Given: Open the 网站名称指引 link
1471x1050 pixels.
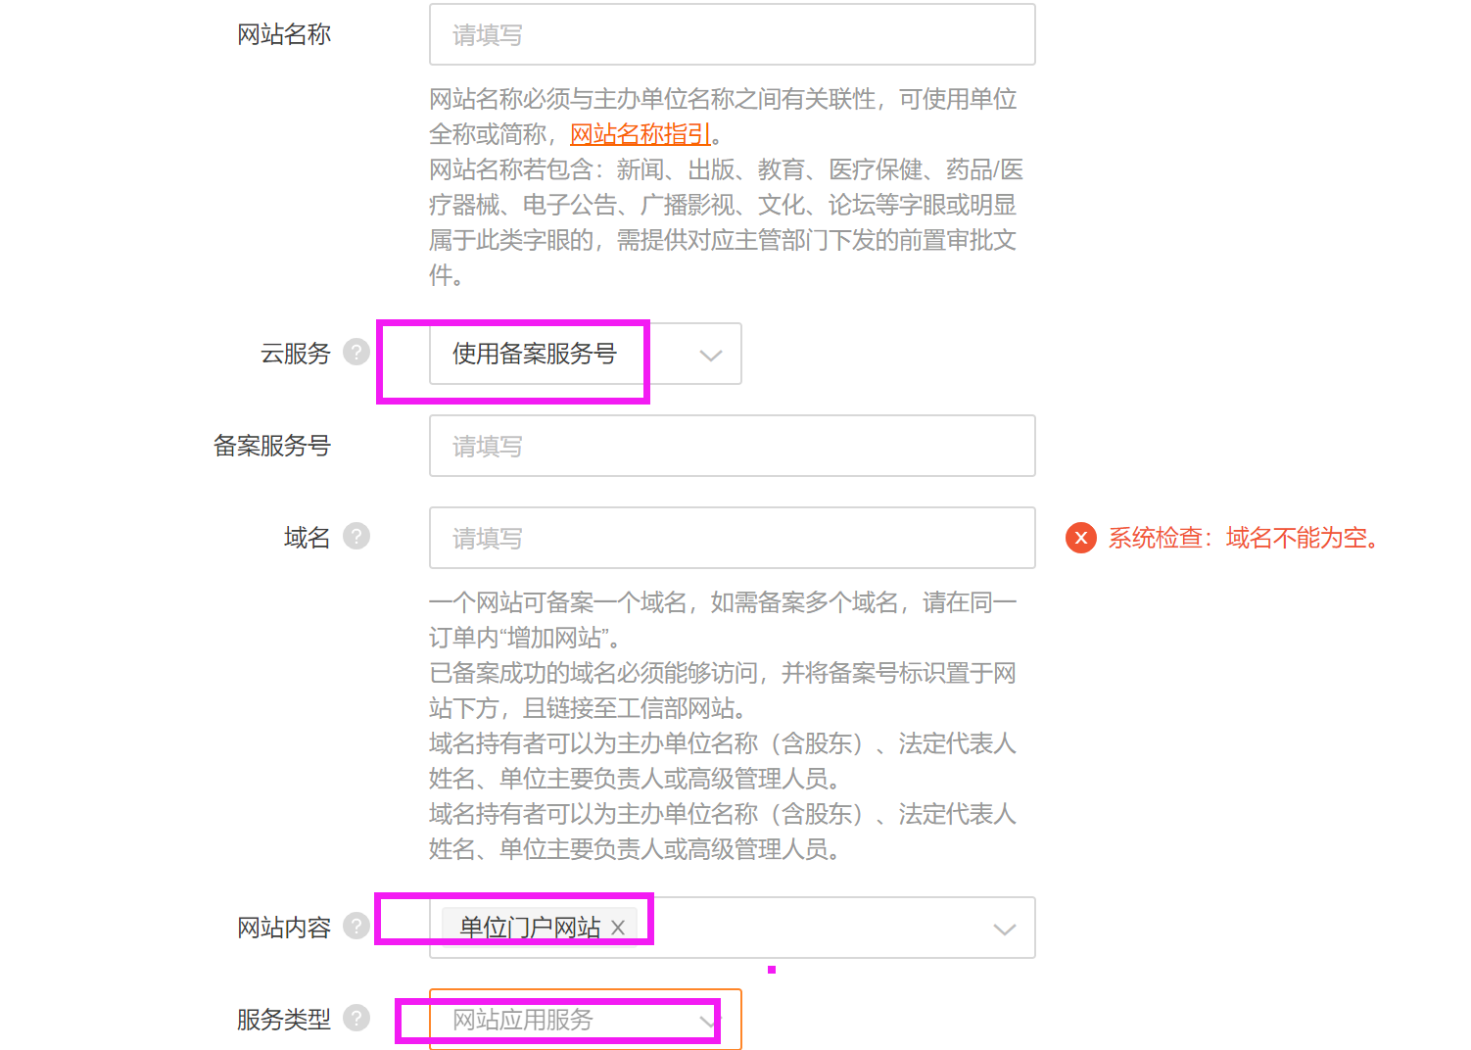Looking at the screenshot, I should tap(639, 133).
